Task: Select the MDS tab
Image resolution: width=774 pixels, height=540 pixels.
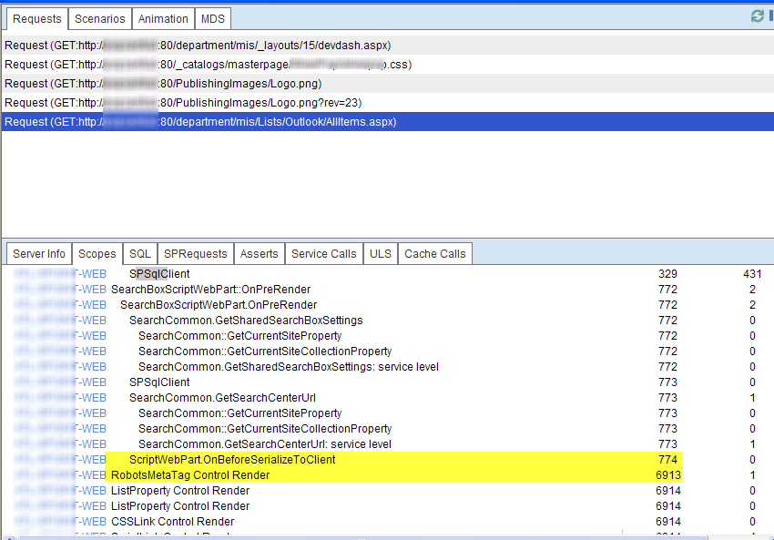Action: 214,19
